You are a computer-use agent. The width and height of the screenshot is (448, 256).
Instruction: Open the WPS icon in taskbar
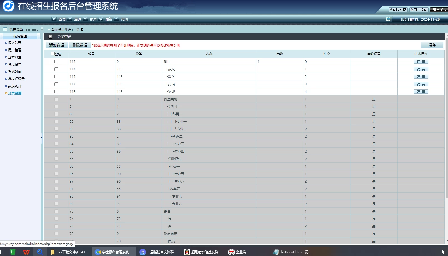(x=26, y=252)
